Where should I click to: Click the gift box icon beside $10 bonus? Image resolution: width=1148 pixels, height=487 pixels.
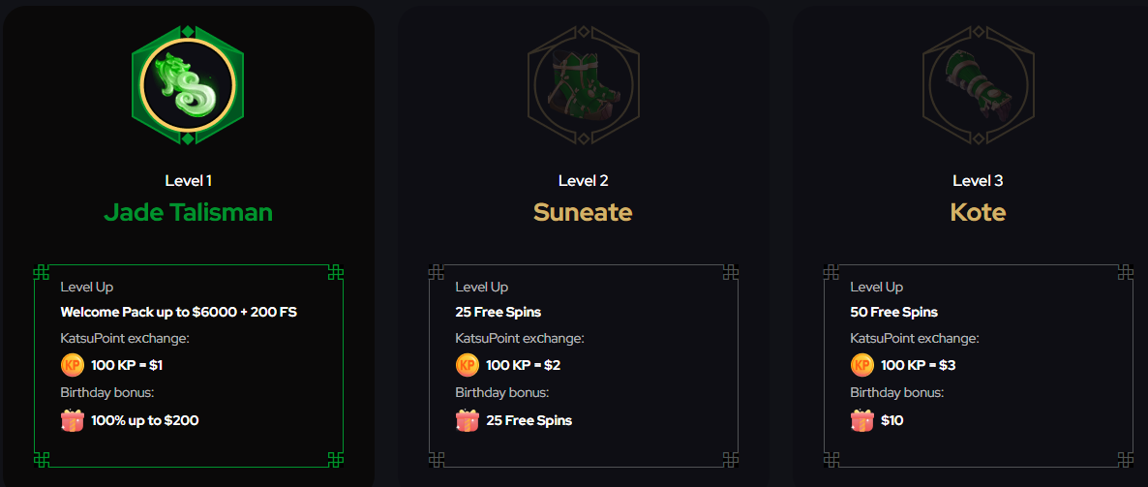click(x=861, y=420)
